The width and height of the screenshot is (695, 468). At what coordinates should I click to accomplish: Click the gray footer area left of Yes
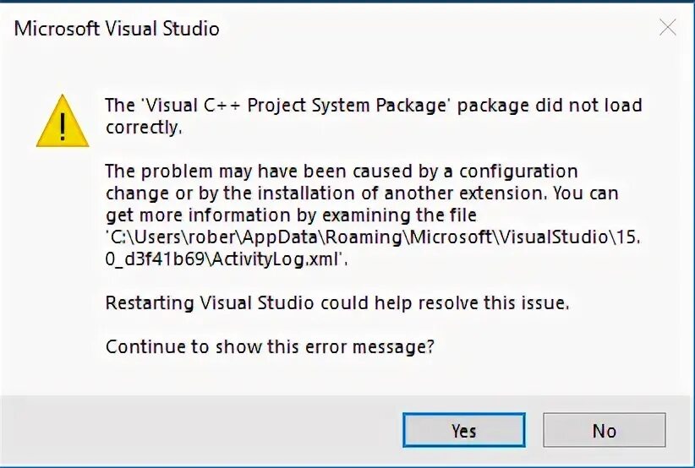coord(203,431)
